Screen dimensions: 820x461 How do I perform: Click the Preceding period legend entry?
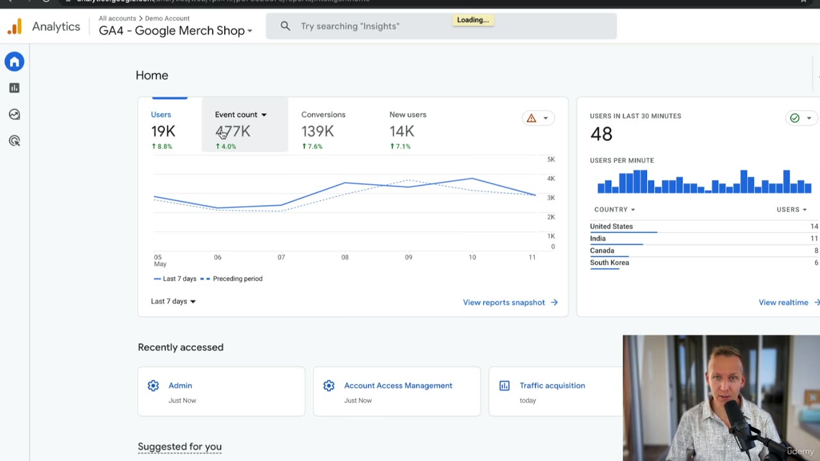click(x=231, y=279)
